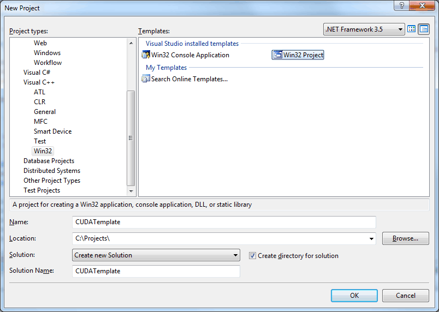Click the Browse... button
Viewport: 439px width, 312px height.
(405, 238)
